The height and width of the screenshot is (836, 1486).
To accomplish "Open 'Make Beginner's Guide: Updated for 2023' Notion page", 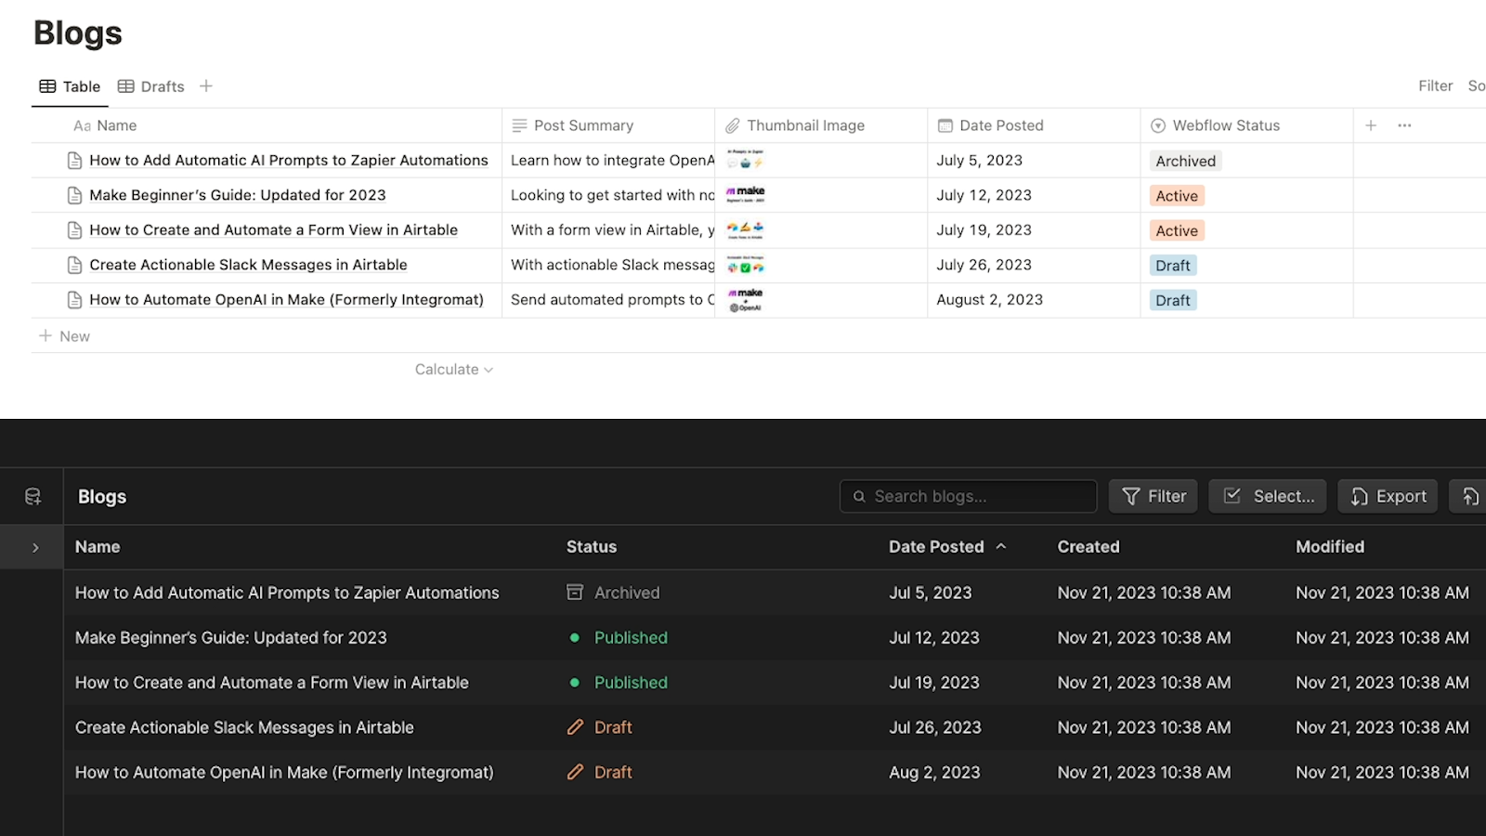I will pos(238,195).
